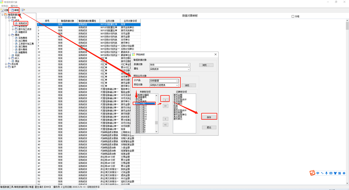This screenshot has width=349, height=190.
Task: Click 浏览 beside 受控对象 field
Action: click(x=189, y=85)
